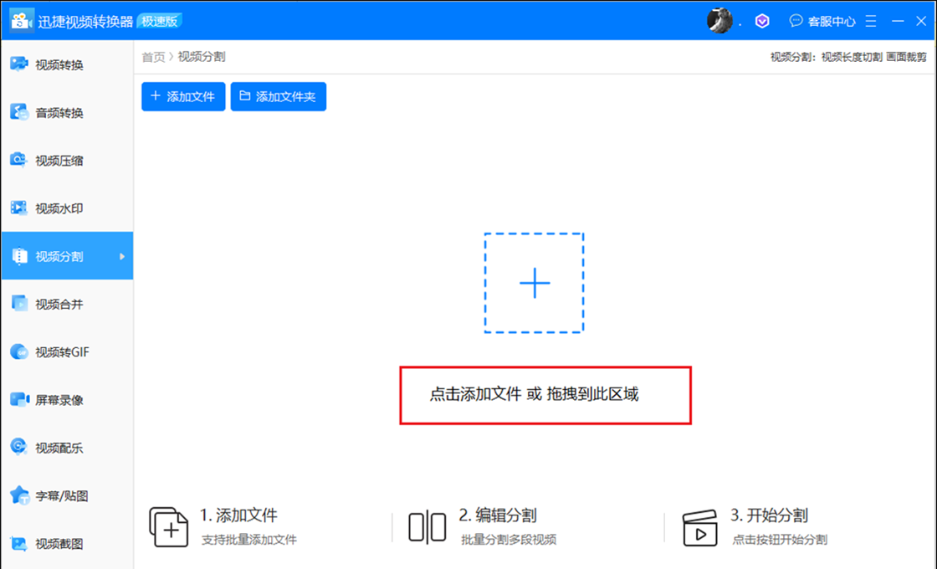Open 客服中心 customer service
This screenshot has width=937, height=569.
(822, 22)
